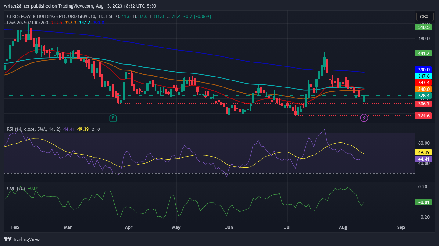Click the CMF 0.20 axis tick

click(x=423, y=187)
